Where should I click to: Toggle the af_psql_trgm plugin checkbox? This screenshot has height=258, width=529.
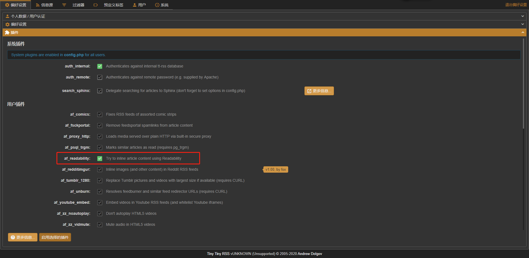tap(100, 148)
